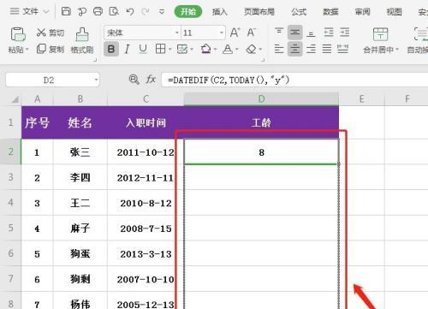Screen dimensions: 428x309
Task: Click the Save icon in quick toolbar
Action: [x=66, y=12]
